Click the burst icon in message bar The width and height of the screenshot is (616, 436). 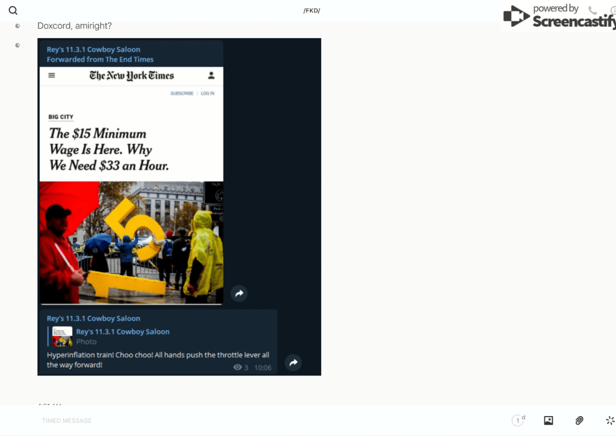click(610, 420)
